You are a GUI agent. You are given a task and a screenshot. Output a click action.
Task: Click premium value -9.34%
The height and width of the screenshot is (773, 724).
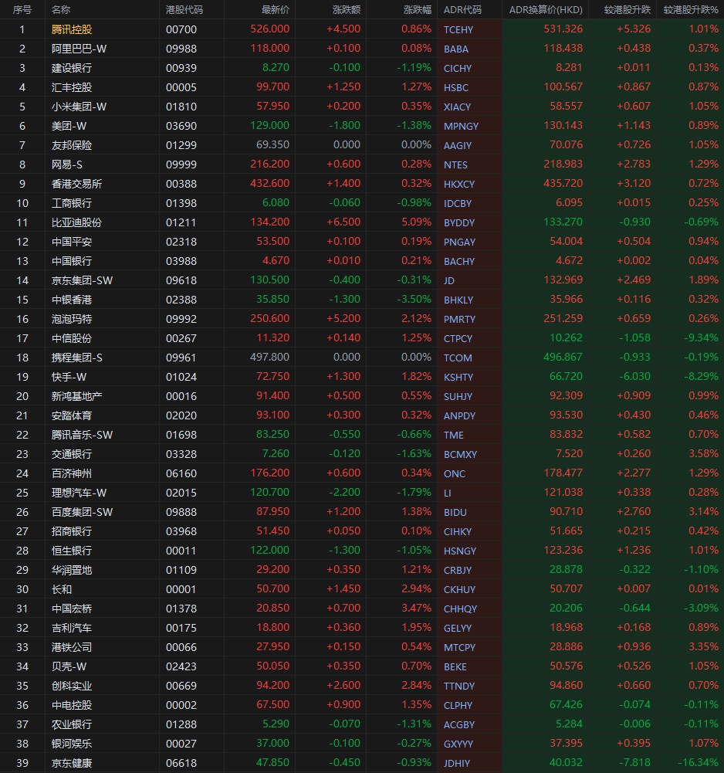pyautogui.click(x=701, y=337)
